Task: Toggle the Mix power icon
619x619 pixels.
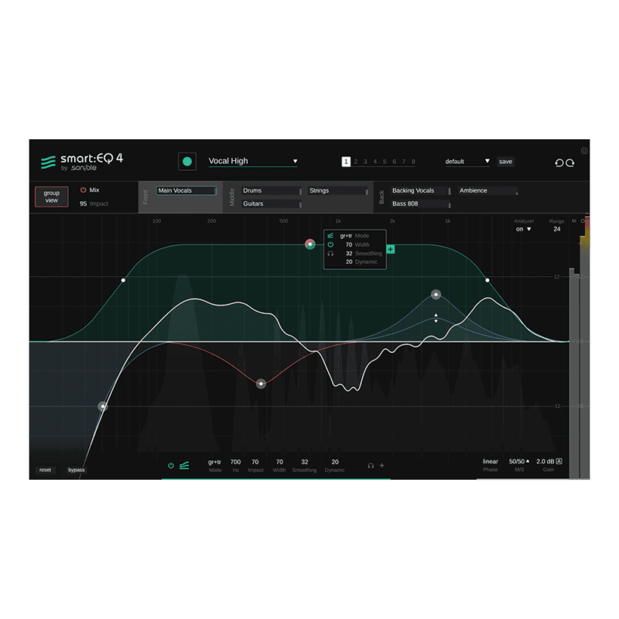Action: [84, 190]
